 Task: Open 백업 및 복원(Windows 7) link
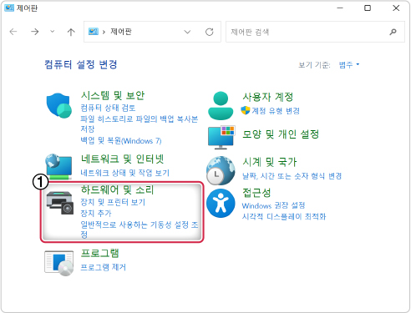pyautogui.click(x=121, y=141)
